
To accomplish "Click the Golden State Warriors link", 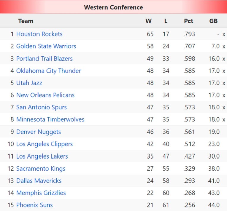I will (46, 46).
